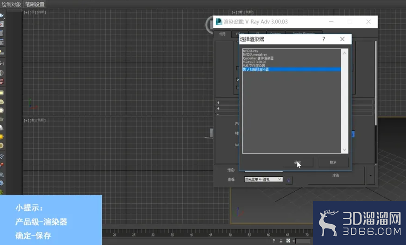Click [+] label of bottom-left viewport
Viewport: 406px width, 245px height.
26,120
